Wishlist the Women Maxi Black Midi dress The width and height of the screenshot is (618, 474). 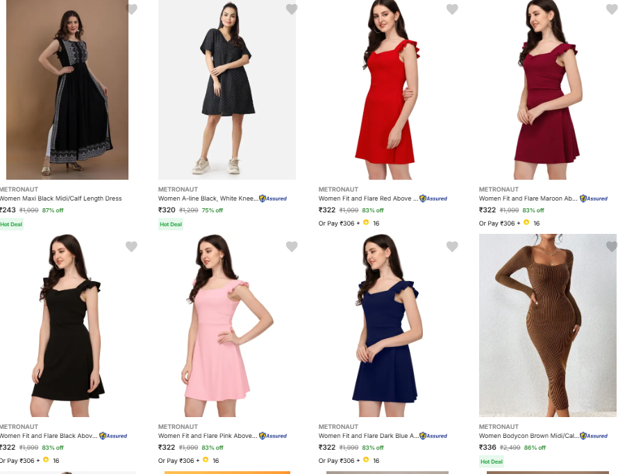click(x=131, y=9)
